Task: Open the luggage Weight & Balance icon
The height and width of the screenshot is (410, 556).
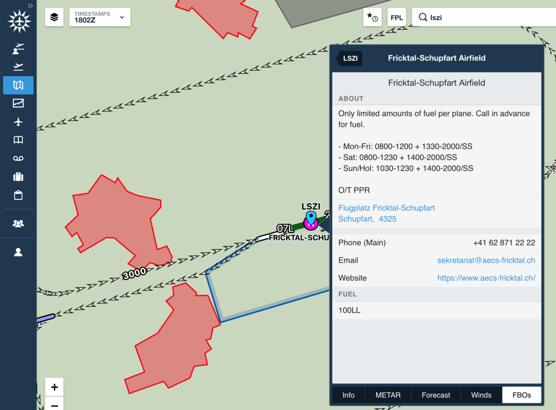Action: [18, 177]
